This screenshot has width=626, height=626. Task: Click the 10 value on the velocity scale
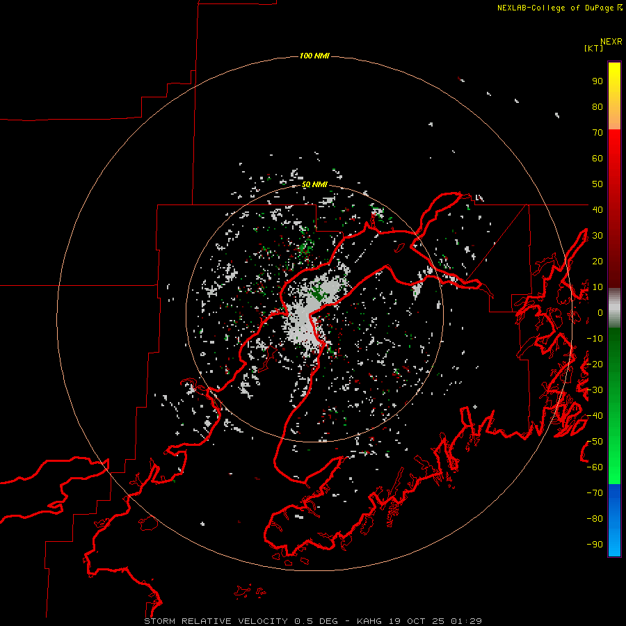point(597,287)
